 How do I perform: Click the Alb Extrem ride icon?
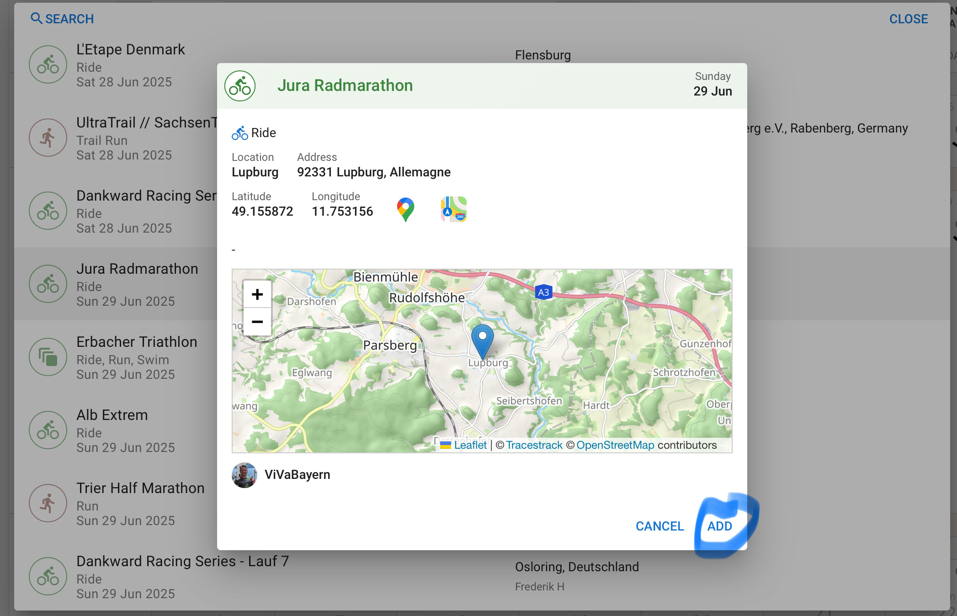pos(48,430)
